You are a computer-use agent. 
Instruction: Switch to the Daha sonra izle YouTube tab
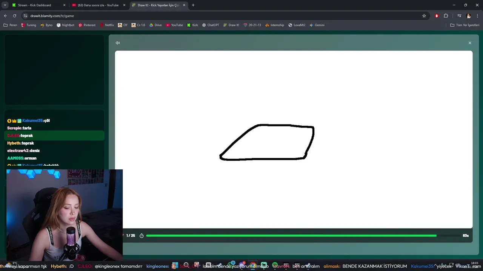tap(98, 5)
